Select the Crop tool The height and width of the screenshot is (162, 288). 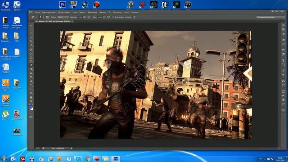[31, 41]
